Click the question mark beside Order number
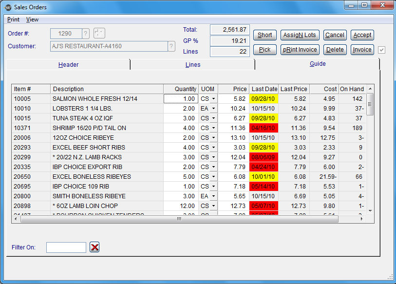The width and height of the screenshot is (396, 284). tap(86, 34)
